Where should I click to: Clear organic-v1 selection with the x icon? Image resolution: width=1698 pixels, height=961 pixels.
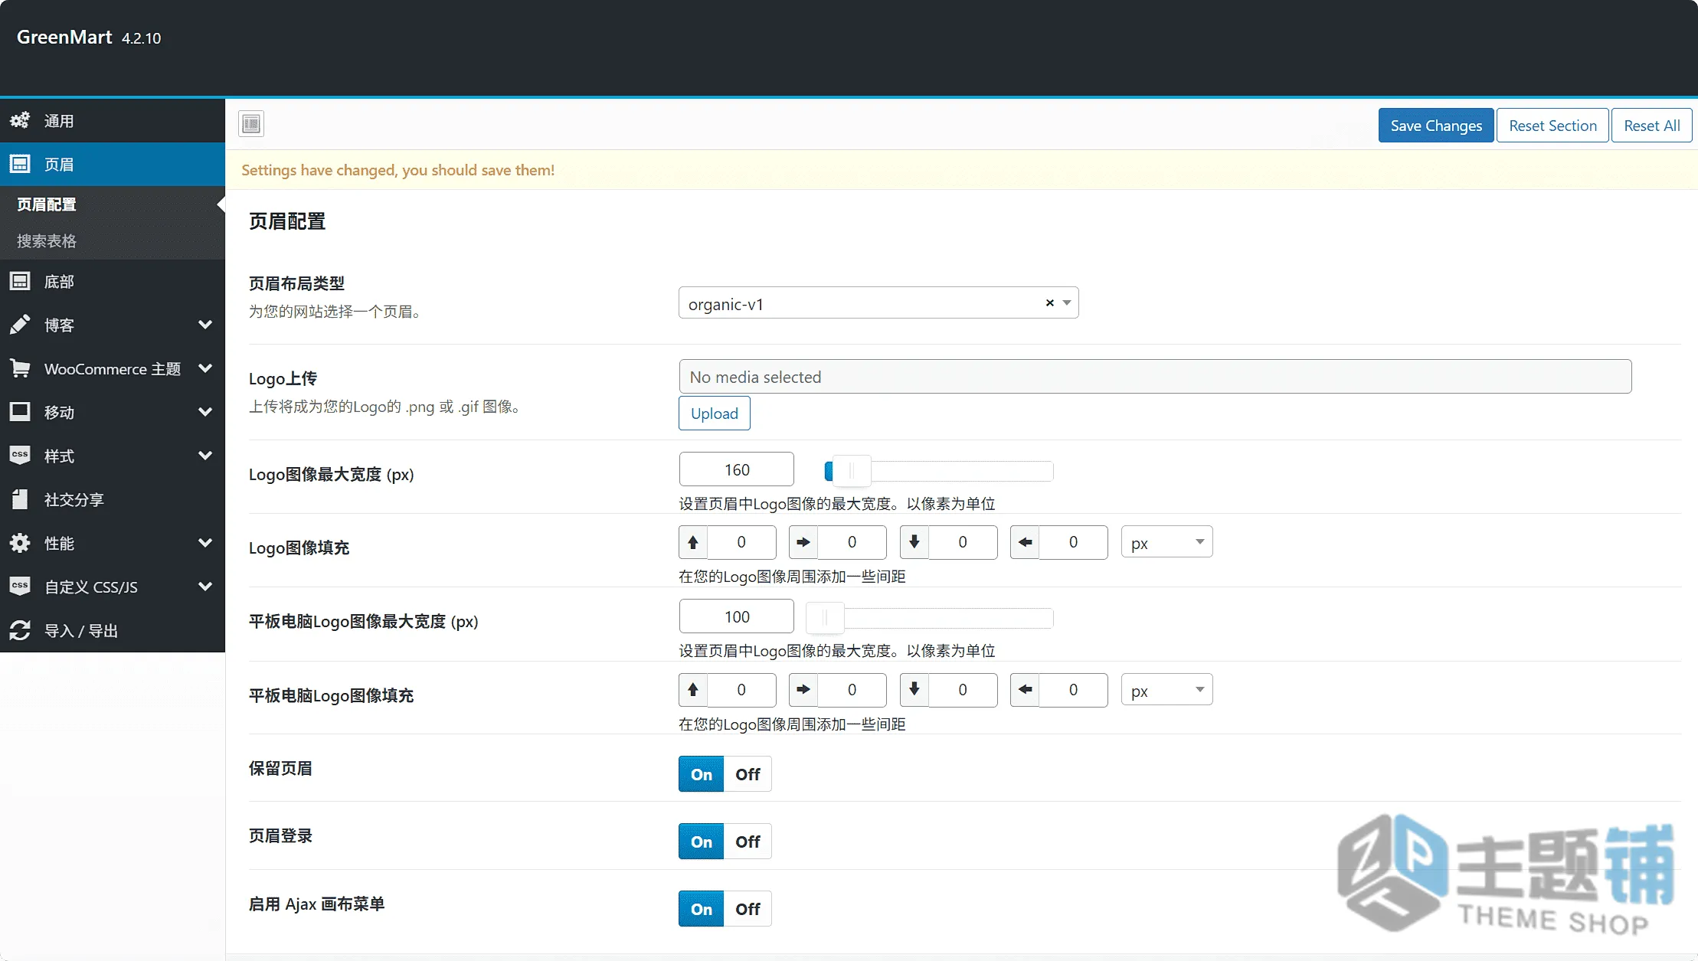tap(1049, 303)
